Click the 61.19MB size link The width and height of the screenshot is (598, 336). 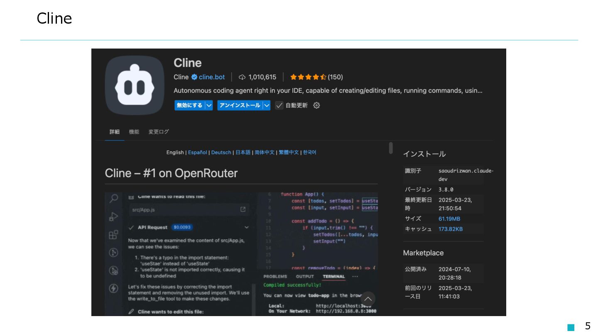[x=449, y=219]
